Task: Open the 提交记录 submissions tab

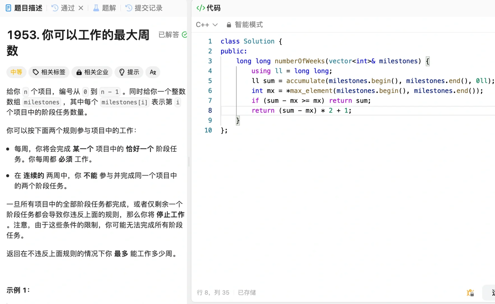Action: tap(144, 8)
